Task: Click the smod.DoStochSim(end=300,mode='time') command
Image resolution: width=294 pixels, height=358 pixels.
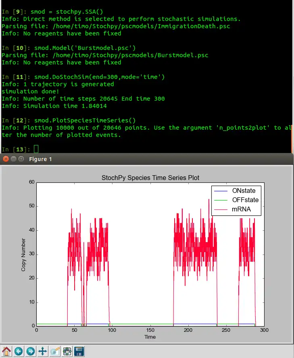Action: tap(99, 77)
